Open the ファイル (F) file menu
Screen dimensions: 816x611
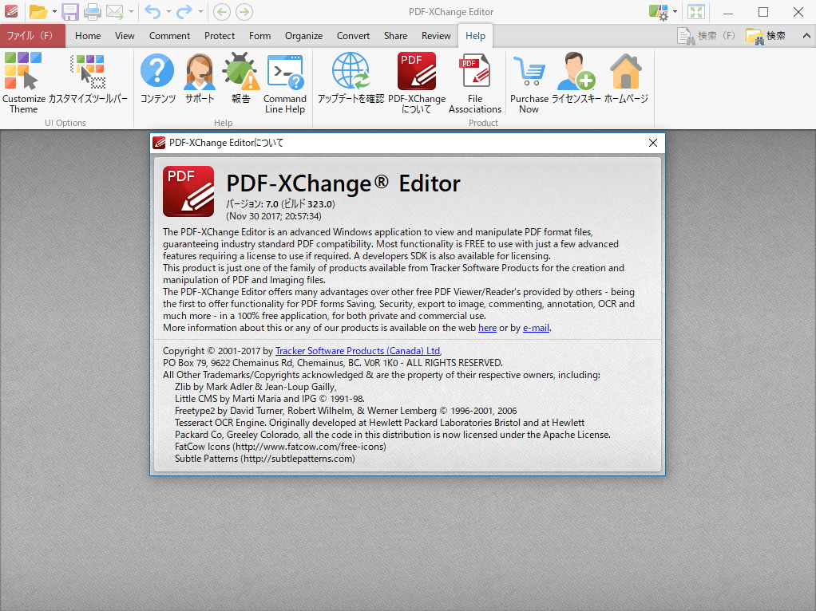[x=32, y=35]
